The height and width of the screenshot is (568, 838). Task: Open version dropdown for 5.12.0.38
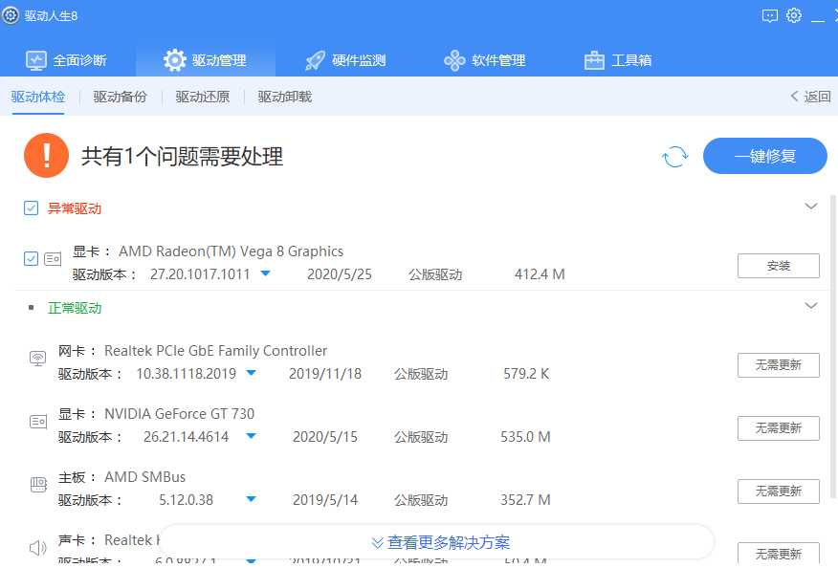pos(251,499)
